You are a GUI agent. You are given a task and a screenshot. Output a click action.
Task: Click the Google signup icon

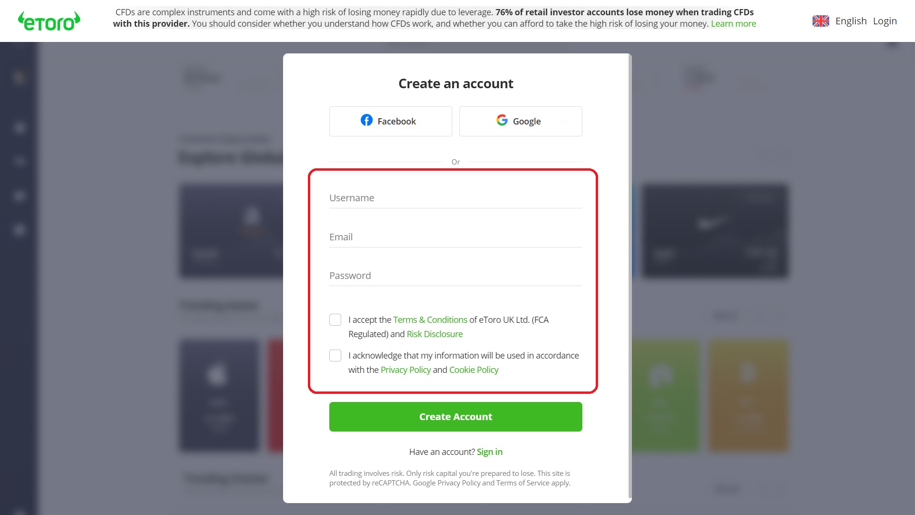click(x=503, y=121)
